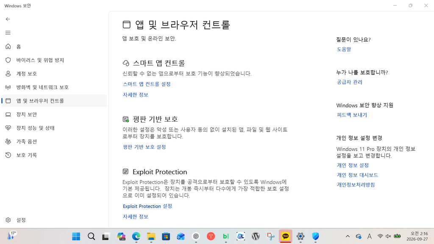The width and height of the screenshot is (434, 244).
Task: Click the IME language indicator A
Action: (370, 236)
